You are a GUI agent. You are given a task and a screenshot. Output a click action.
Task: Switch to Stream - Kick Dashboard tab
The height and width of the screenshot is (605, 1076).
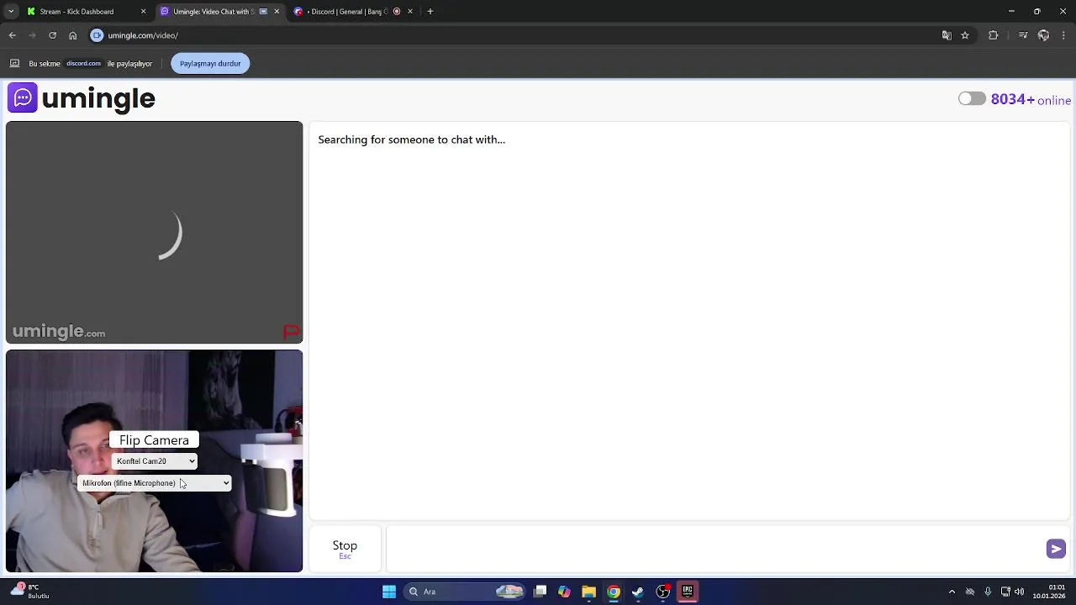point(76,12)
